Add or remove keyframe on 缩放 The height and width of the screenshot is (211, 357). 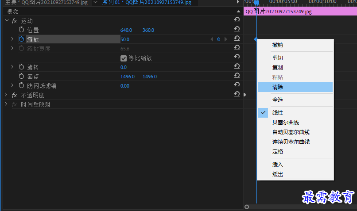218,39
